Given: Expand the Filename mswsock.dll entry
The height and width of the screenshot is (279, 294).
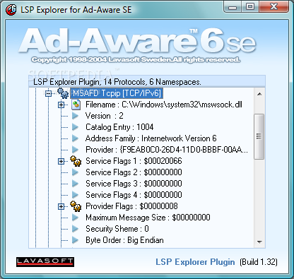Looking at the screenshot, I should (x=61, y=105).
